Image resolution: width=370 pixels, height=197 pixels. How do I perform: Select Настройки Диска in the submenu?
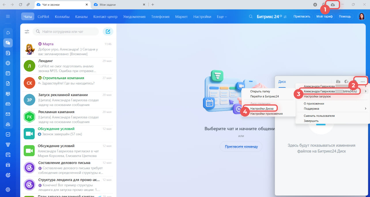pos(262,109)
